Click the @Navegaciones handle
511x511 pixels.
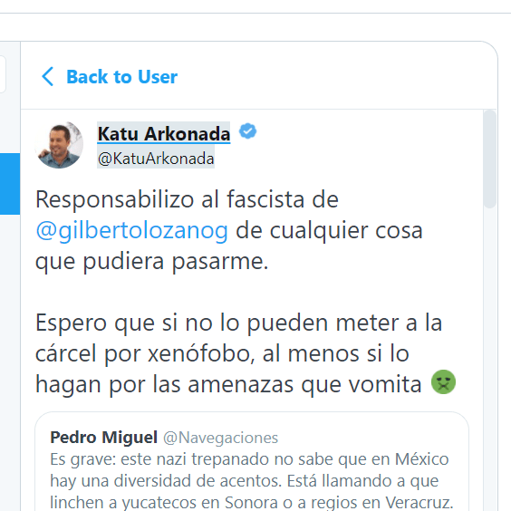coord(221,438)
